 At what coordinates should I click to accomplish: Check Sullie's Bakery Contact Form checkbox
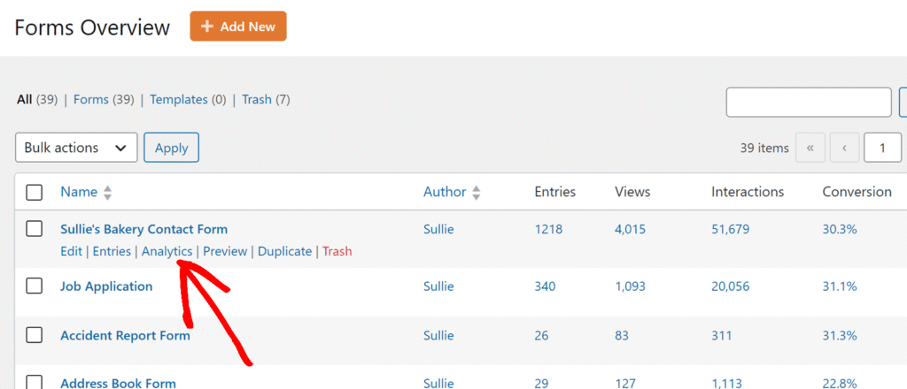[x=35, y=229]
